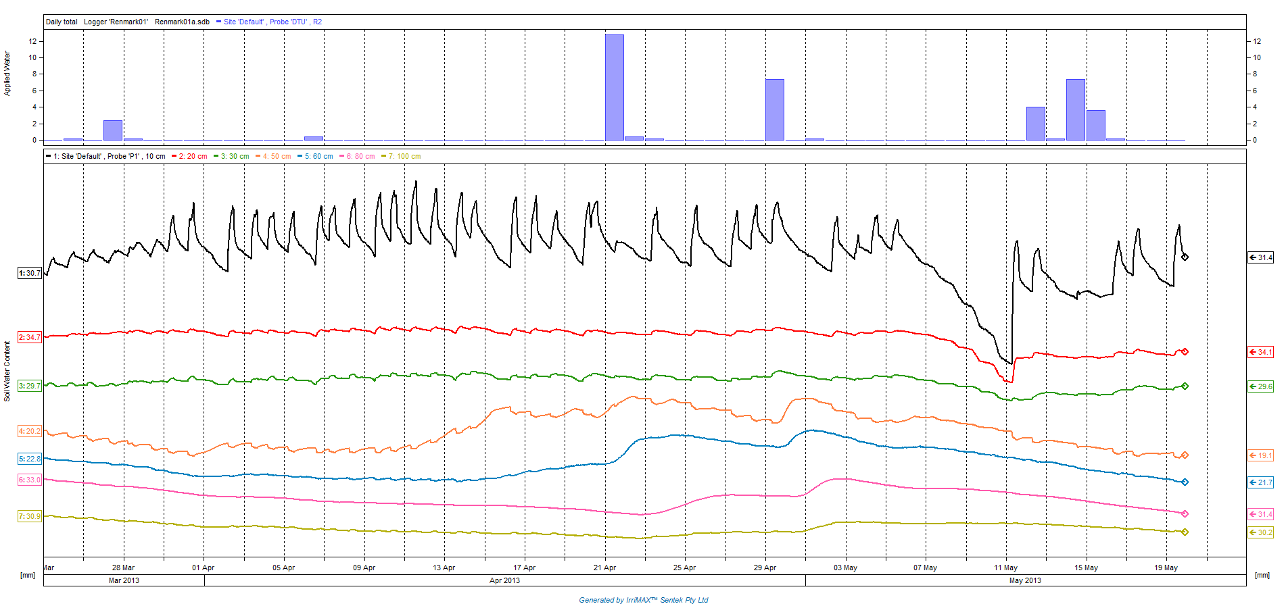The image size is (1286, 604).
Task: Click the right-side red 34.1 arrow label
Action: tap(1260, 352)
